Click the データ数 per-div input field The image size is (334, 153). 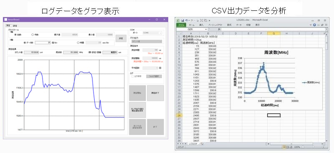tap(43, 43)
